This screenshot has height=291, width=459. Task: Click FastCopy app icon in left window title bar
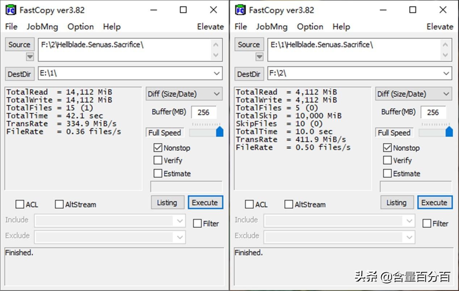click(11, 10)
